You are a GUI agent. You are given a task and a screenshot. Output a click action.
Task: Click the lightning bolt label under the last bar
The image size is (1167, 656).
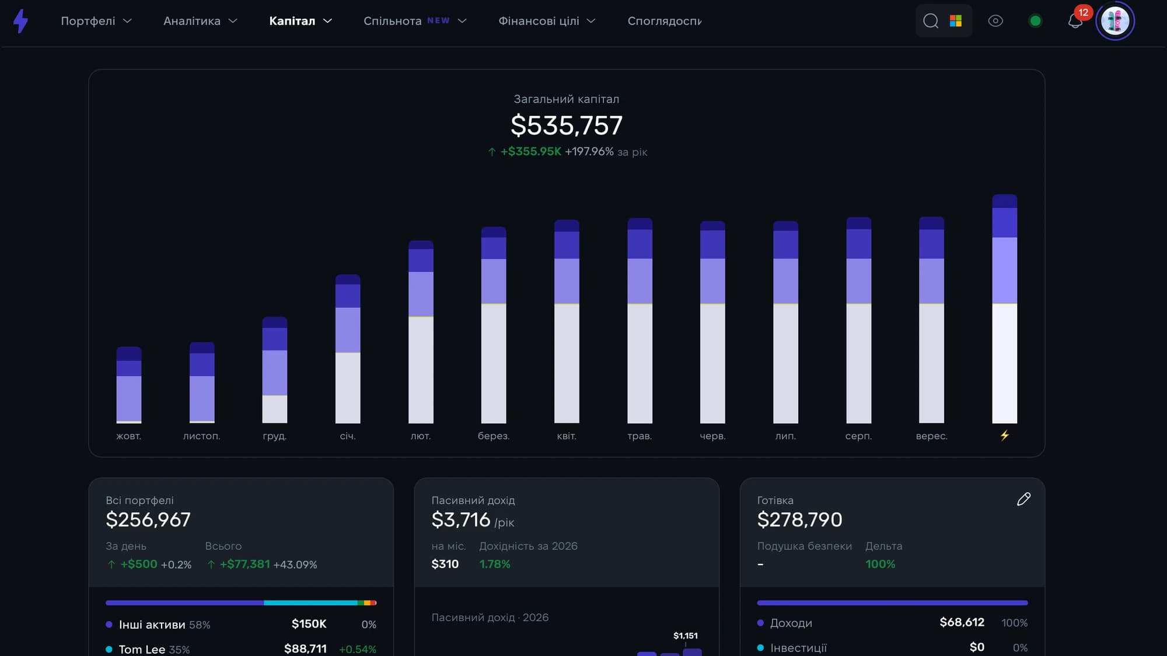pyautogui.click(x=1004, y=436)
